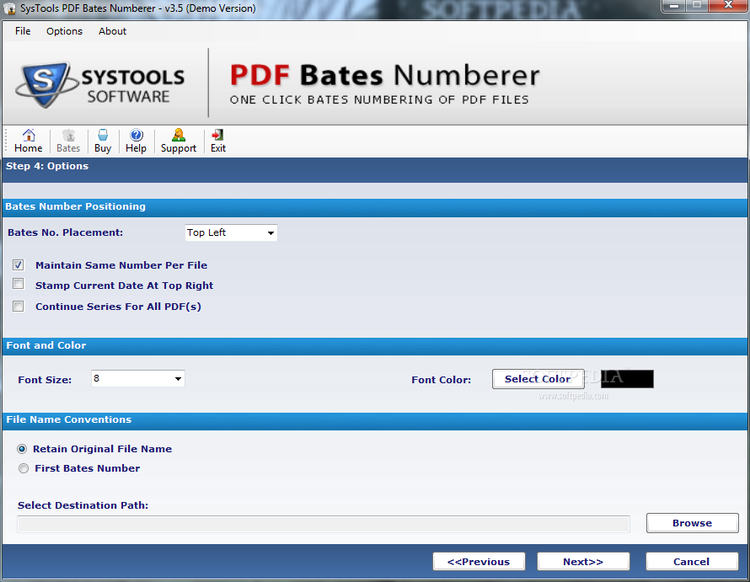Screen dimensions: 750x582
Task: Minimize the Bates Numberer window
Action: click(x=674, y=6)
